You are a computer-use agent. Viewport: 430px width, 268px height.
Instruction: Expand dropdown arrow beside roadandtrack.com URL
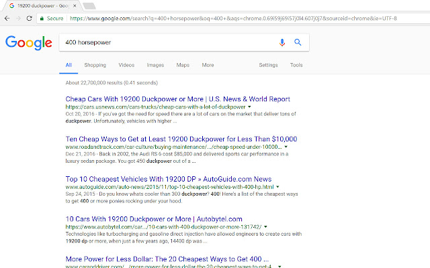(x=286, y=147)
